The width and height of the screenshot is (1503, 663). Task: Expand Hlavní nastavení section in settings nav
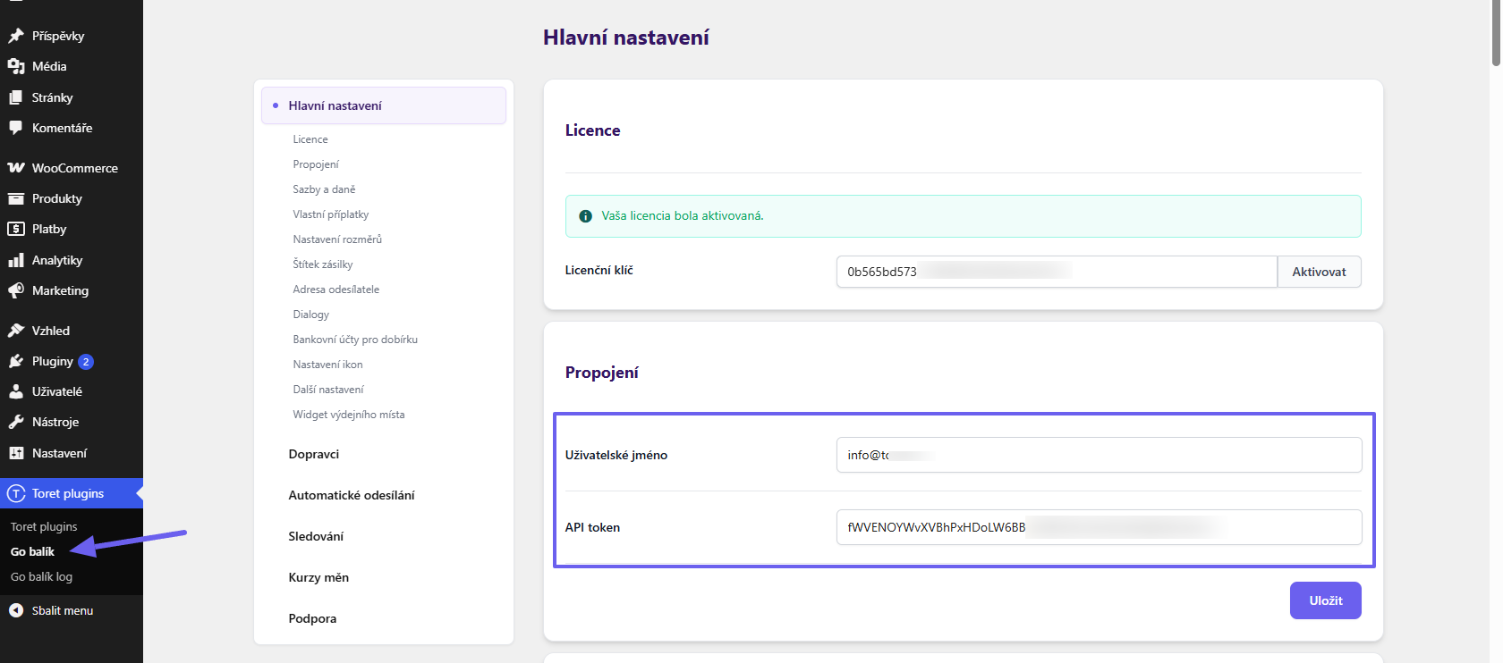point(384,105)
